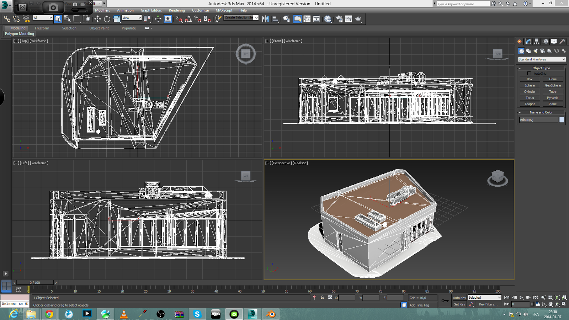
Task: Open the Standard Primitives dropdown
Action: (x=542, y=59)
